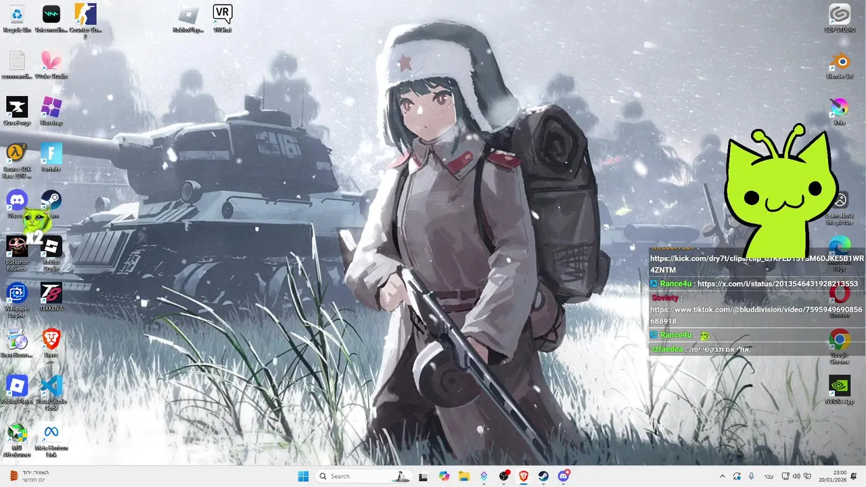Switch to OBS Studio on the taskbar
Screen dimensions: 866x487
[x=504, y=476]
